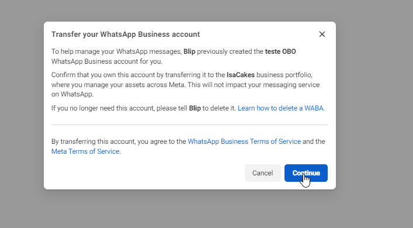Click bold Blip in the delete-account sentence
The width and height of the screenshot is (413, 228).
(x=195, y=108)
